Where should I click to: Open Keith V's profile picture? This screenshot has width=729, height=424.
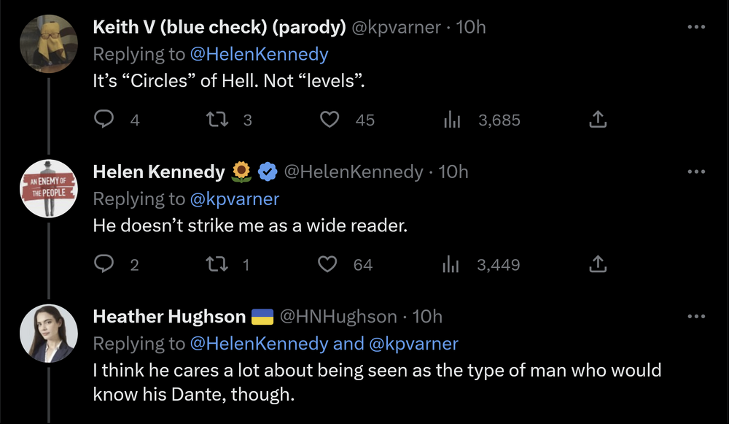48,44
